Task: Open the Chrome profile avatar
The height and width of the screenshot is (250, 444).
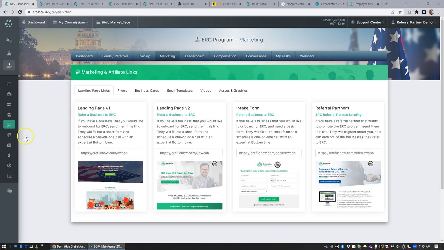Action: (431, 12)
